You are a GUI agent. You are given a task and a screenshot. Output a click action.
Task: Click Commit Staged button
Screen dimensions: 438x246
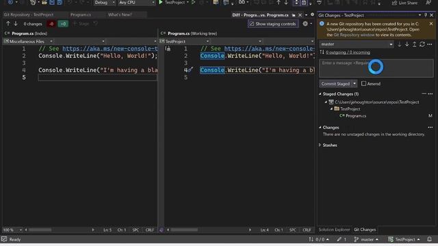(x=335, y=83)
